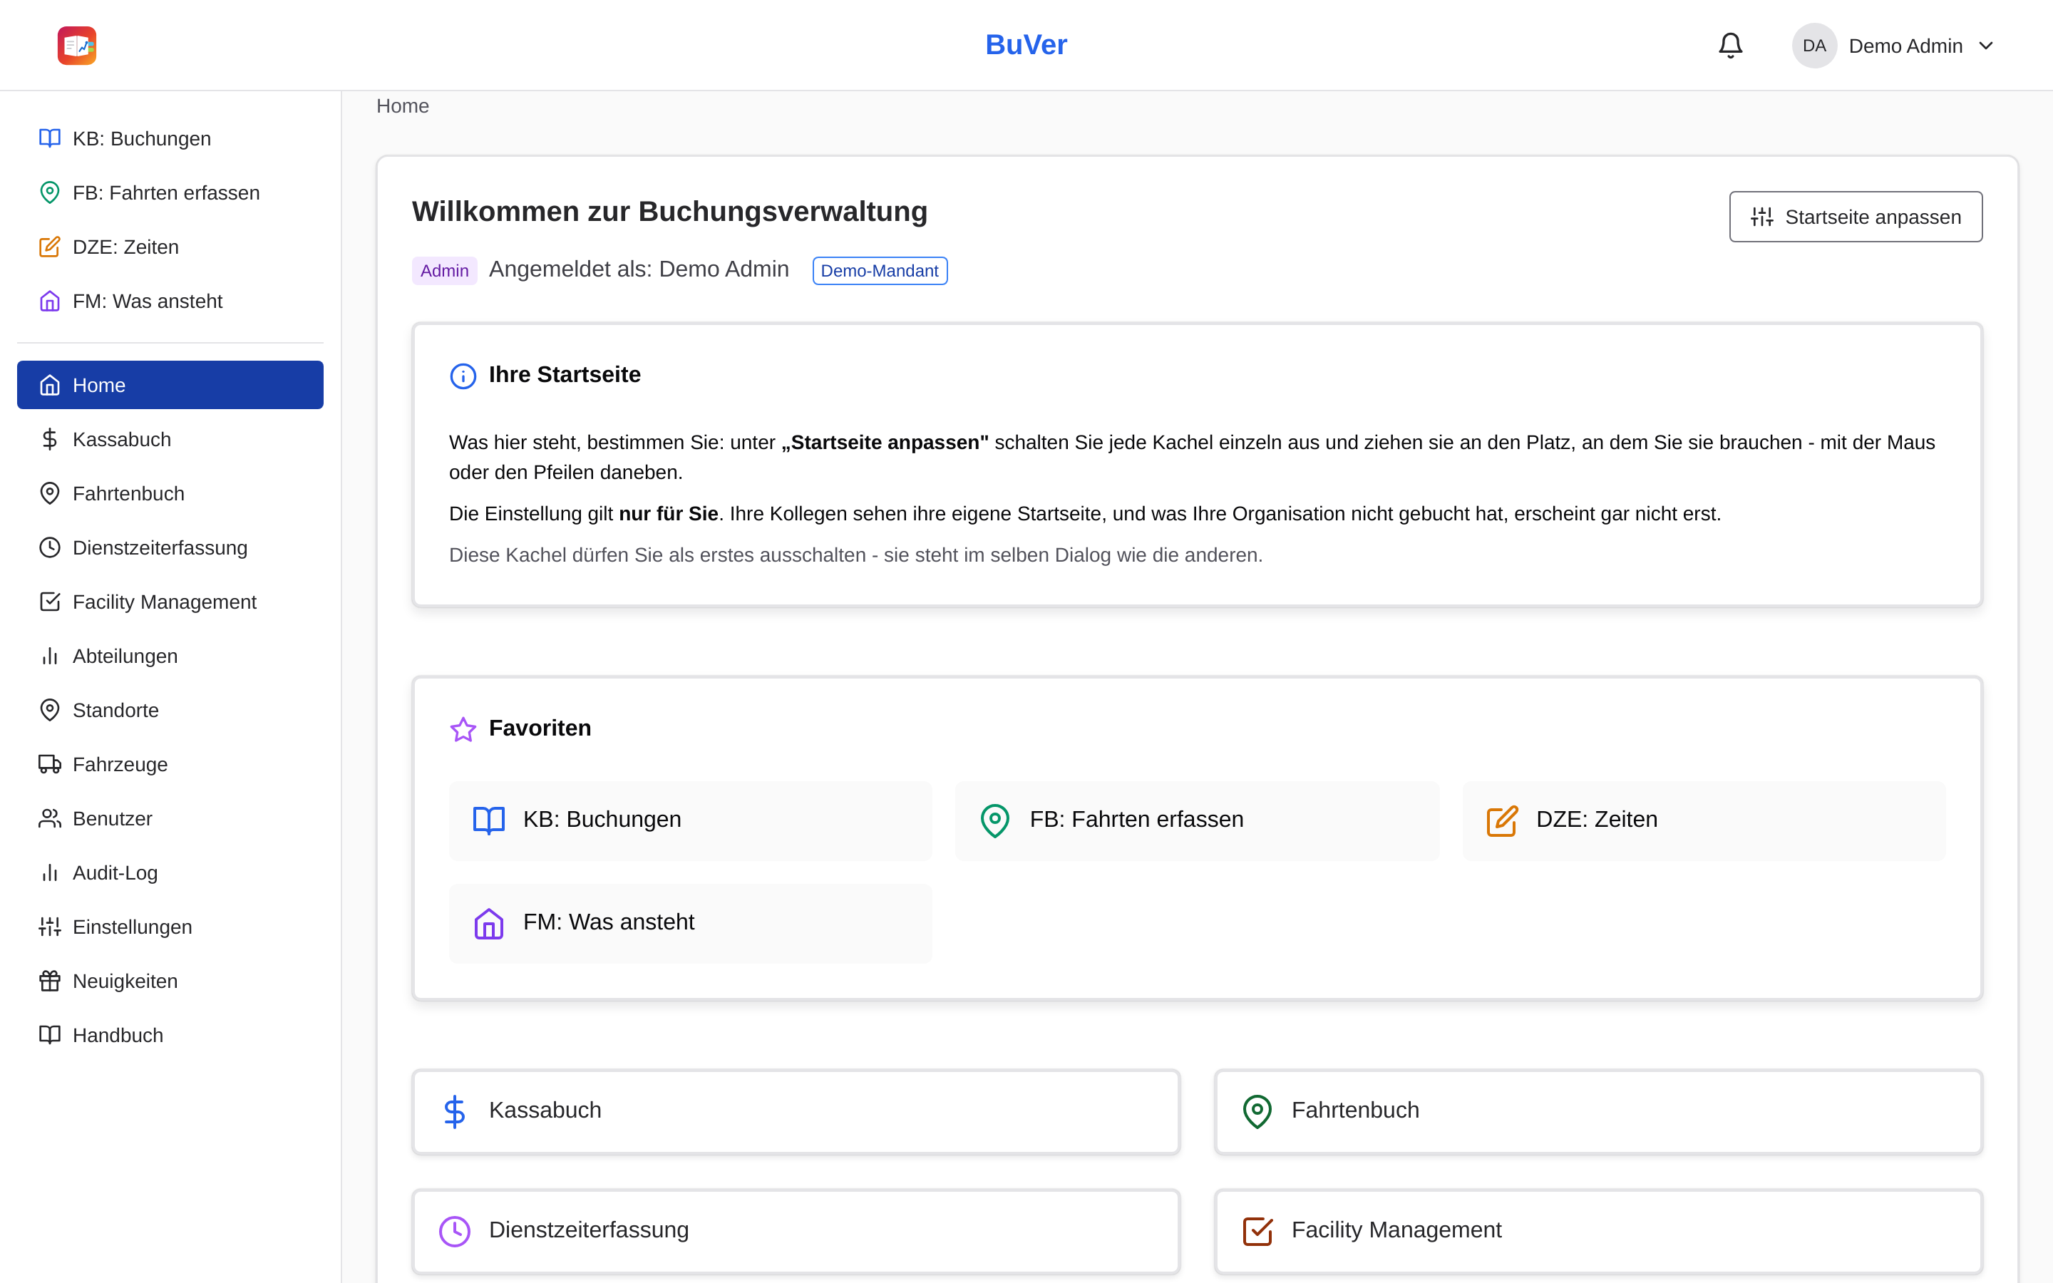The image size is (2053, 1283).
Task: Click the Neuigkeiten gift icon
Action: [50, 981]
